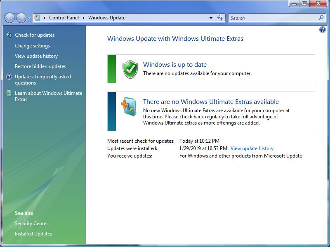The width and height of the screenshot is (330, 247).
Task: Click the Check for updates icon
Action: [x=9, y=35]
